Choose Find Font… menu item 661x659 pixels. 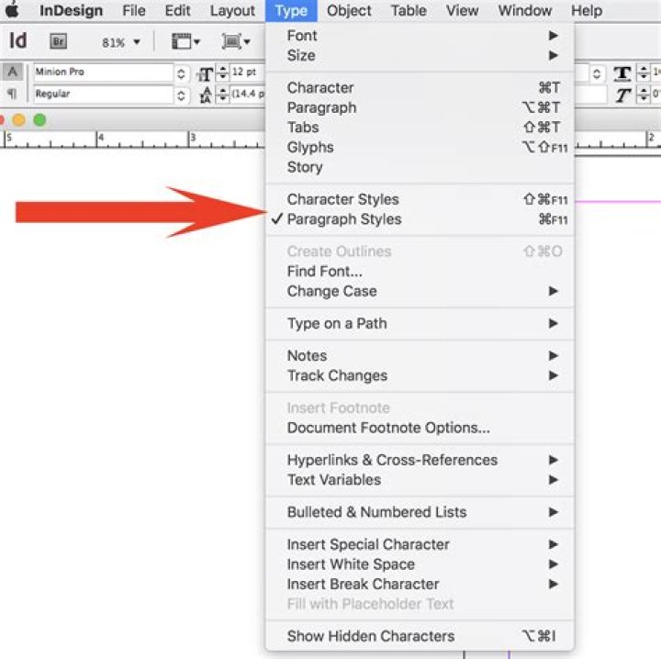pyautogui.click(x=420, y=272)
